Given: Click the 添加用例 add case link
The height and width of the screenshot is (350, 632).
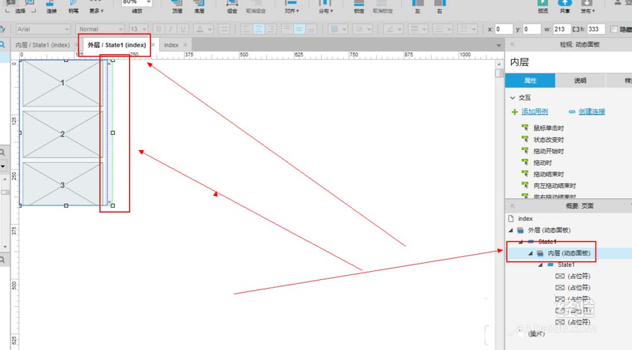Looking at the screenshot, I should [x=534, y=112].
